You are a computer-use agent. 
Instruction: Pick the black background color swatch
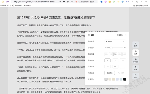(125, 79)
